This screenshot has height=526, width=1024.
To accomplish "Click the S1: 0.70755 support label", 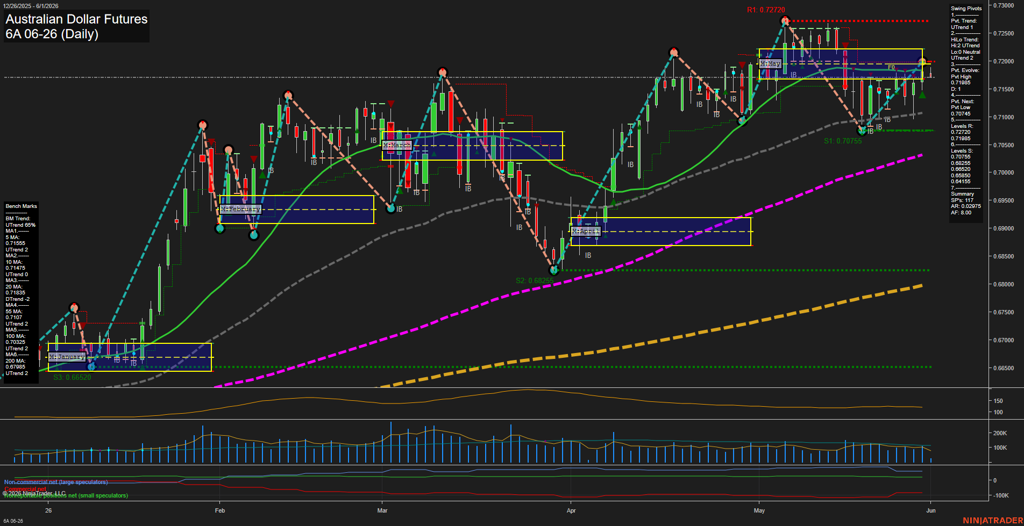I will point(843,141).
